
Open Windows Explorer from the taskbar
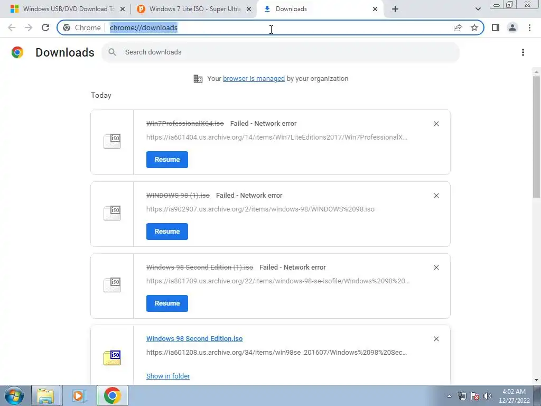tap(45, 395)
